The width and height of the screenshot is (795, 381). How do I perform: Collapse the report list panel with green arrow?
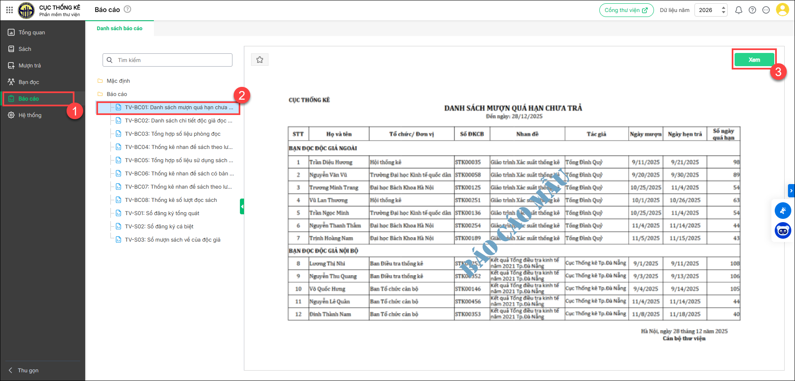[242, 206]
